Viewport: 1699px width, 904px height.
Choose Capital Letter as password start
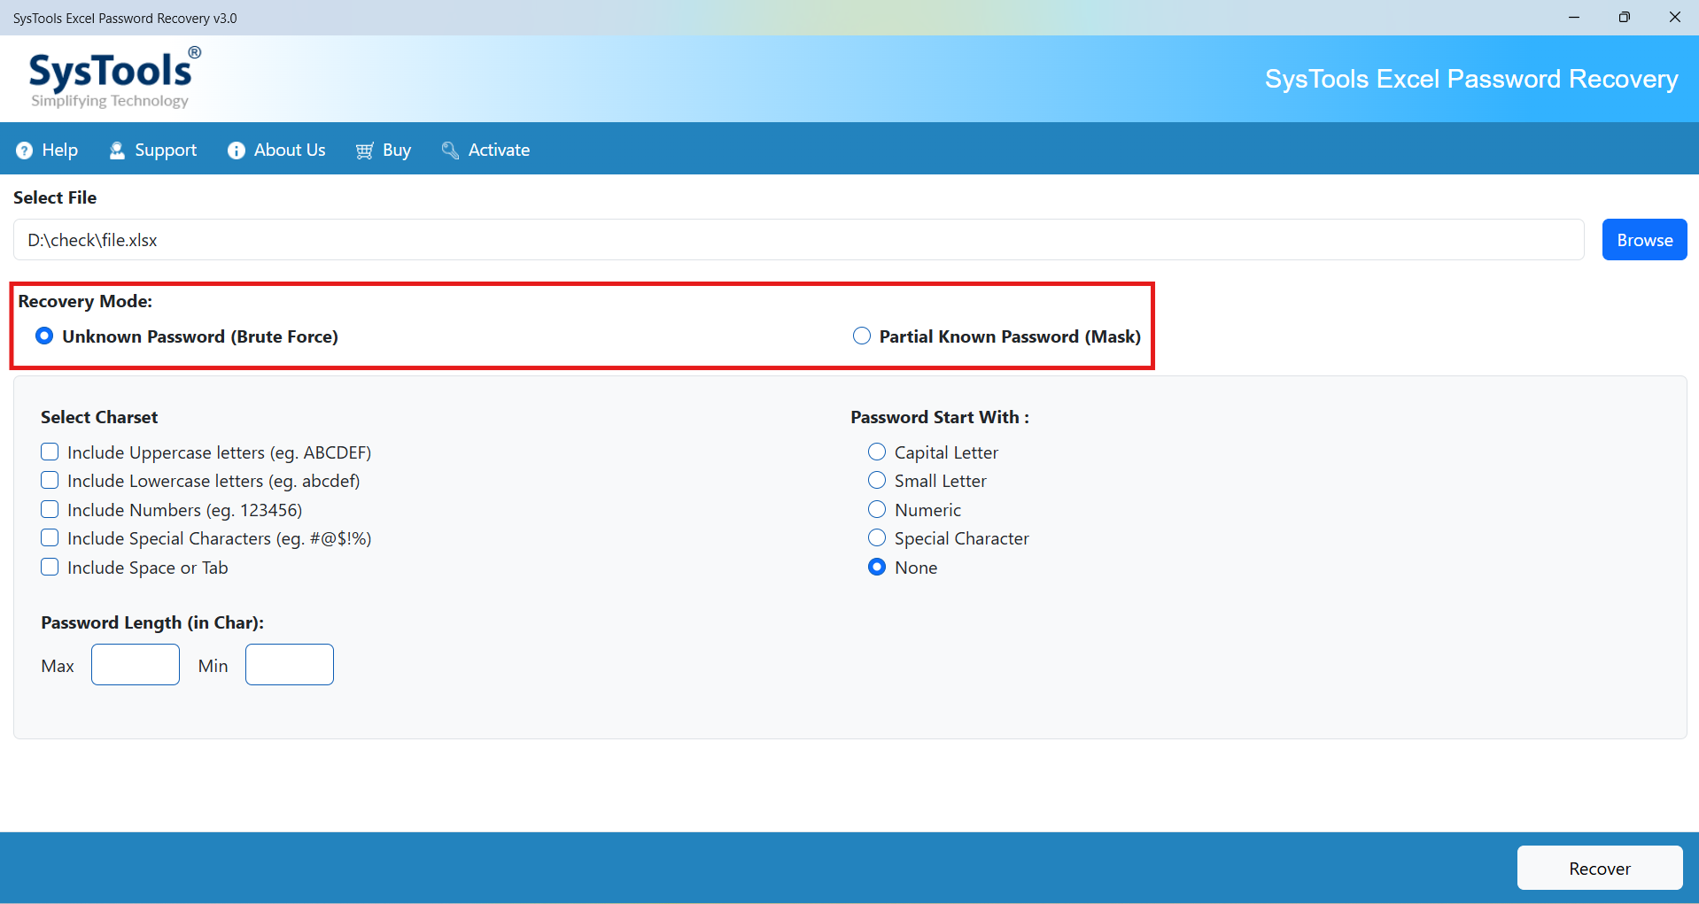pos(877,452)
